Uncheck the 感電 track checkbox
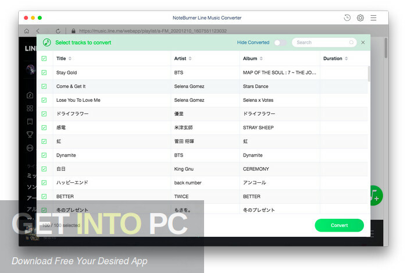Screen dimensions: 407x273 tap(44, 127)
